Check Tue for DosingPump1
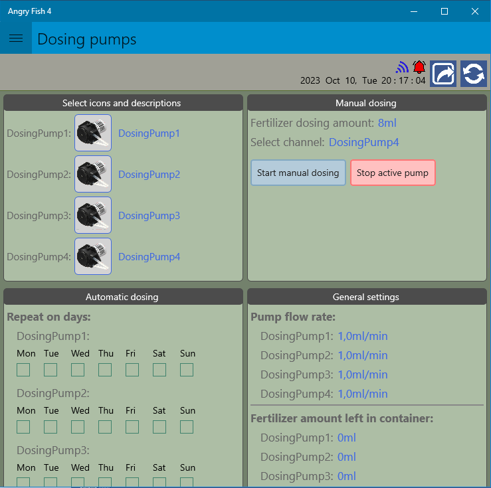The width and height of the screenshot is (491, 488). (x=50, y=370)
